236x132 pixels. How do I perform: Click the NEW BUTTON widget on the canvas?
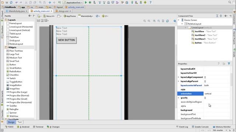(x=66, y=40)
